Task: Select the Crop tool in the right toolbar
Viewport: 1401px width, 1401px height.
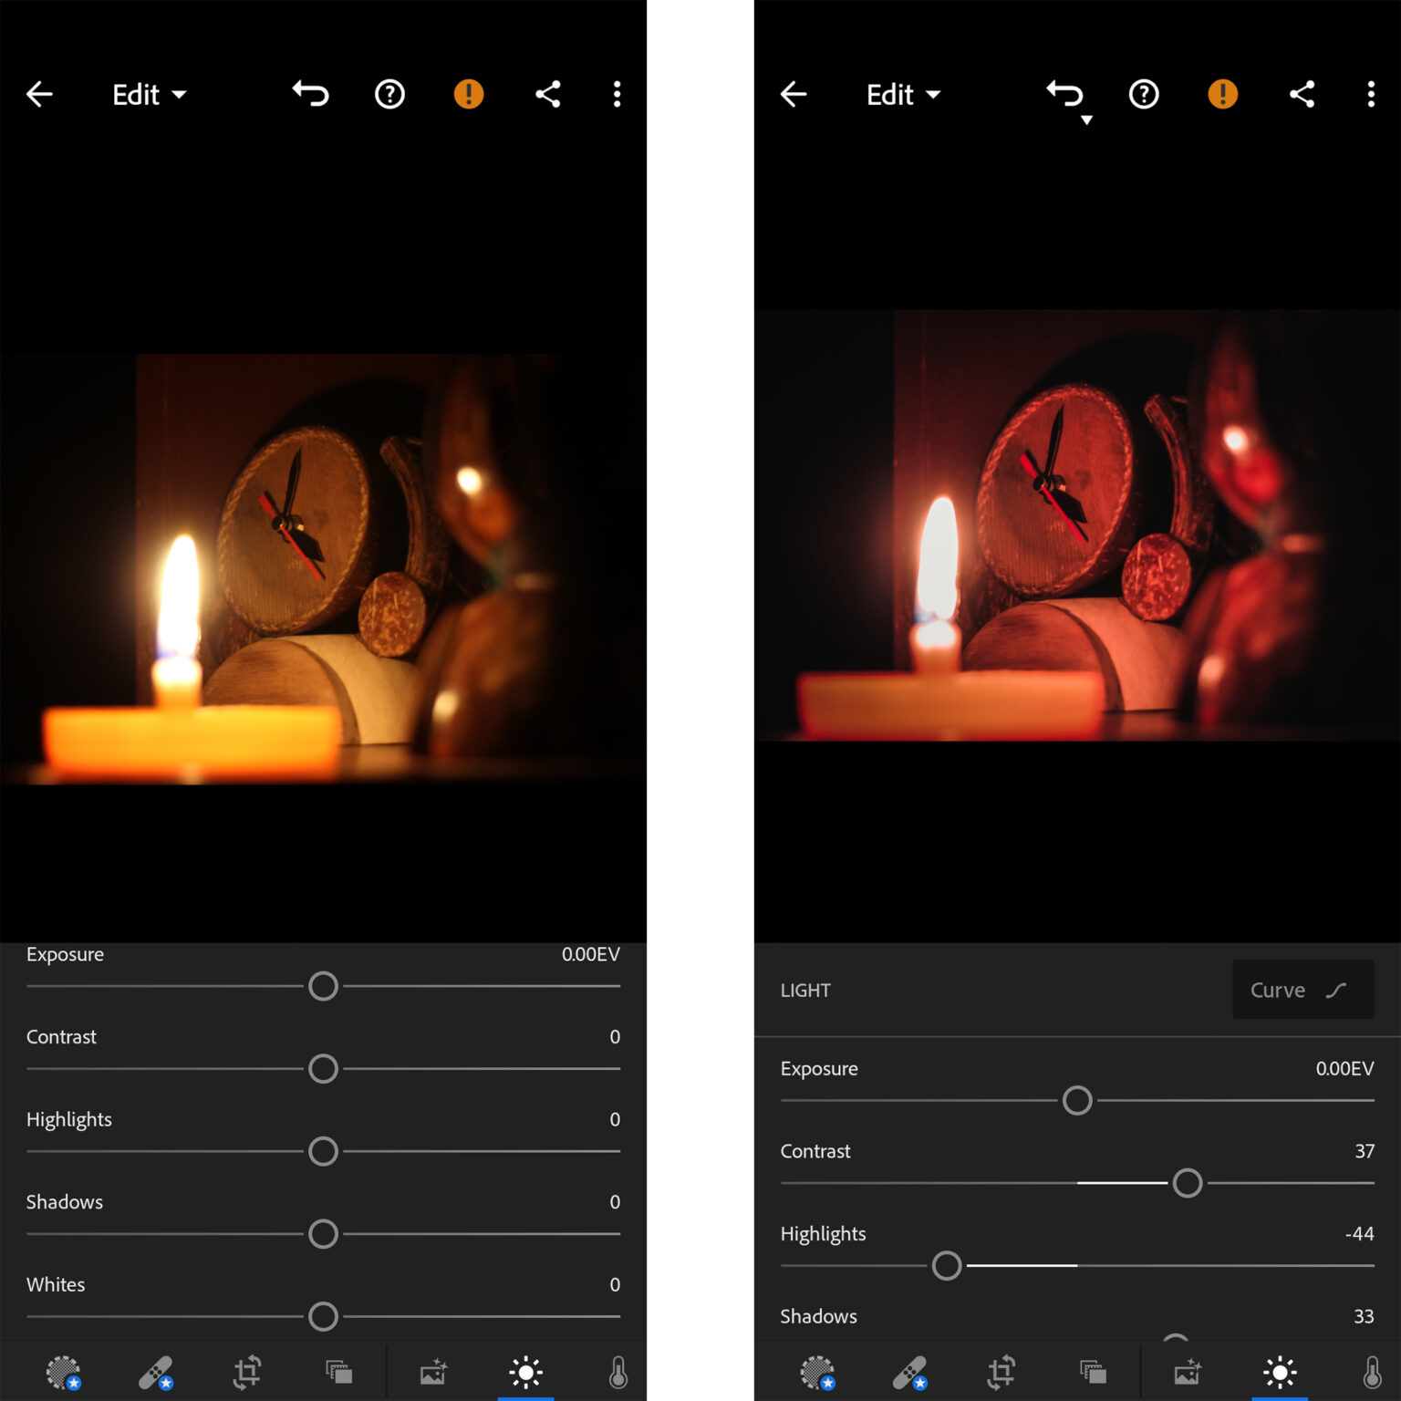Action: (x=1001, y=1372)
